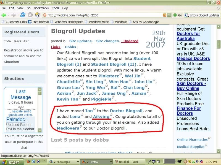Open the Forward button dropdown arrow
221x165 pixels.
18,15
